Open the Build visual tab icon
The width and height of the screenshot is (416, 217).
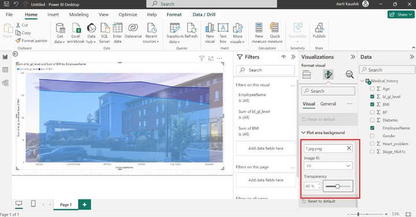pos(307,75)
